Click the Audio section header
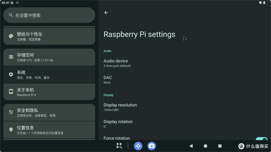This screenshot has height=152, width=271. pos(107,51)
